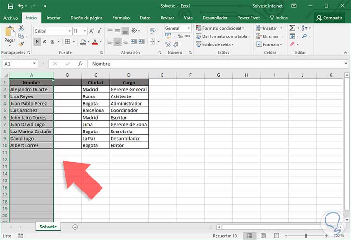This screenshot has width=351, height=240.
Task: Save the workbook with the disk icon
Action: pyautogui.click(x=10, y=6)
